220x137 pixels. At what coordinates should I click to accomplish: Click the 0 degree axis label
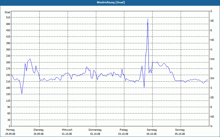coord(10,126)
